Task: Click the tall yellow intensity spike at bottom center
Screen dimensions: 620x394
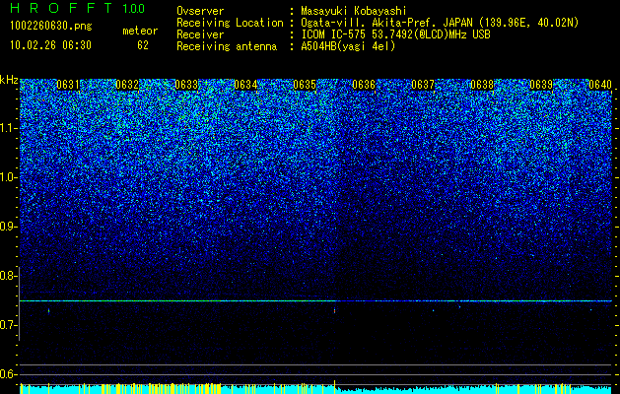Action: point(334,387)
